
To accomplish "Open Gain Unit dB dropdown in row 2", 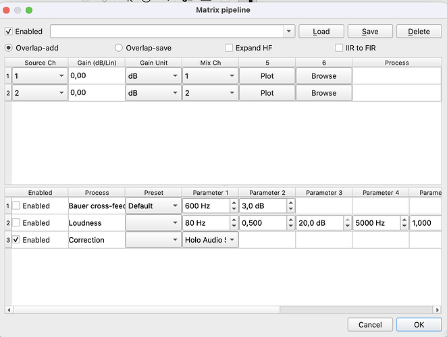I will click(153, 93).
